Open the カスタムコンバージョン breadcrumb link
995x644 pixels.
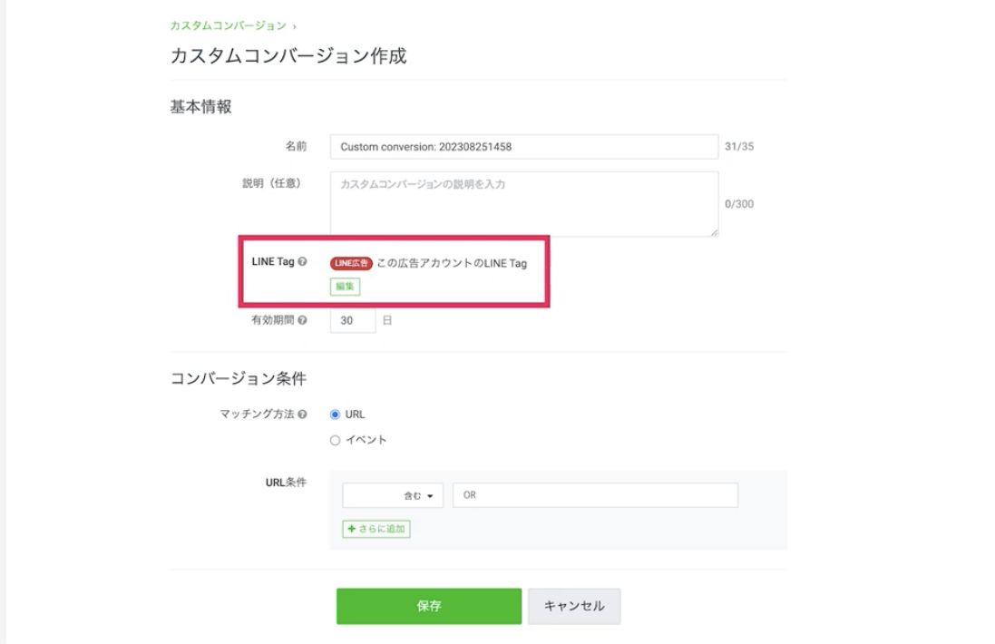pos(229,25)
